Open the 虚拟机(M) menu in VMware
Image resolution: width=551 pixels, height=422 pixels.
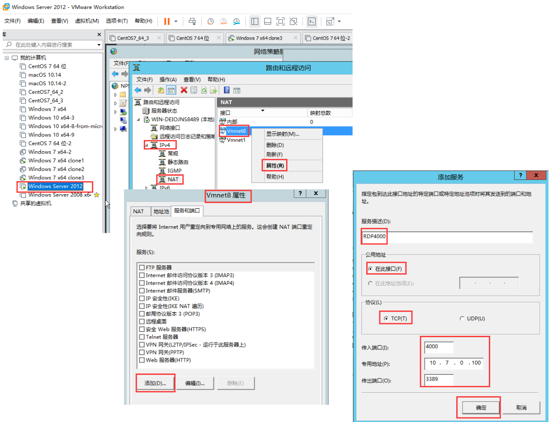(x=87, y=21)
